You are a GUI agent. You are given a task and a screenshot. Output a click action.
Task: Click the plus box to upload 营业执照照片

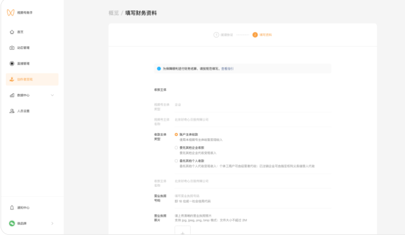[x=183, y=231]
